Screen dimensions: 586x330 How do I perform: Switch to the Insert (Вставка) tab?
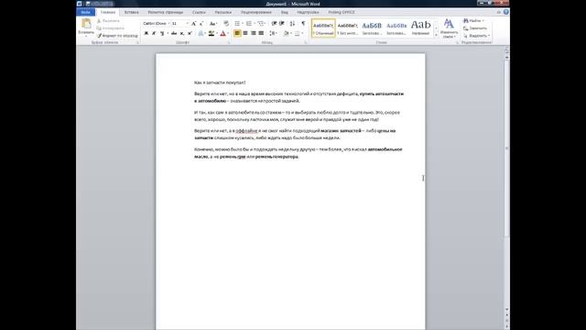[x=132, y=12]
